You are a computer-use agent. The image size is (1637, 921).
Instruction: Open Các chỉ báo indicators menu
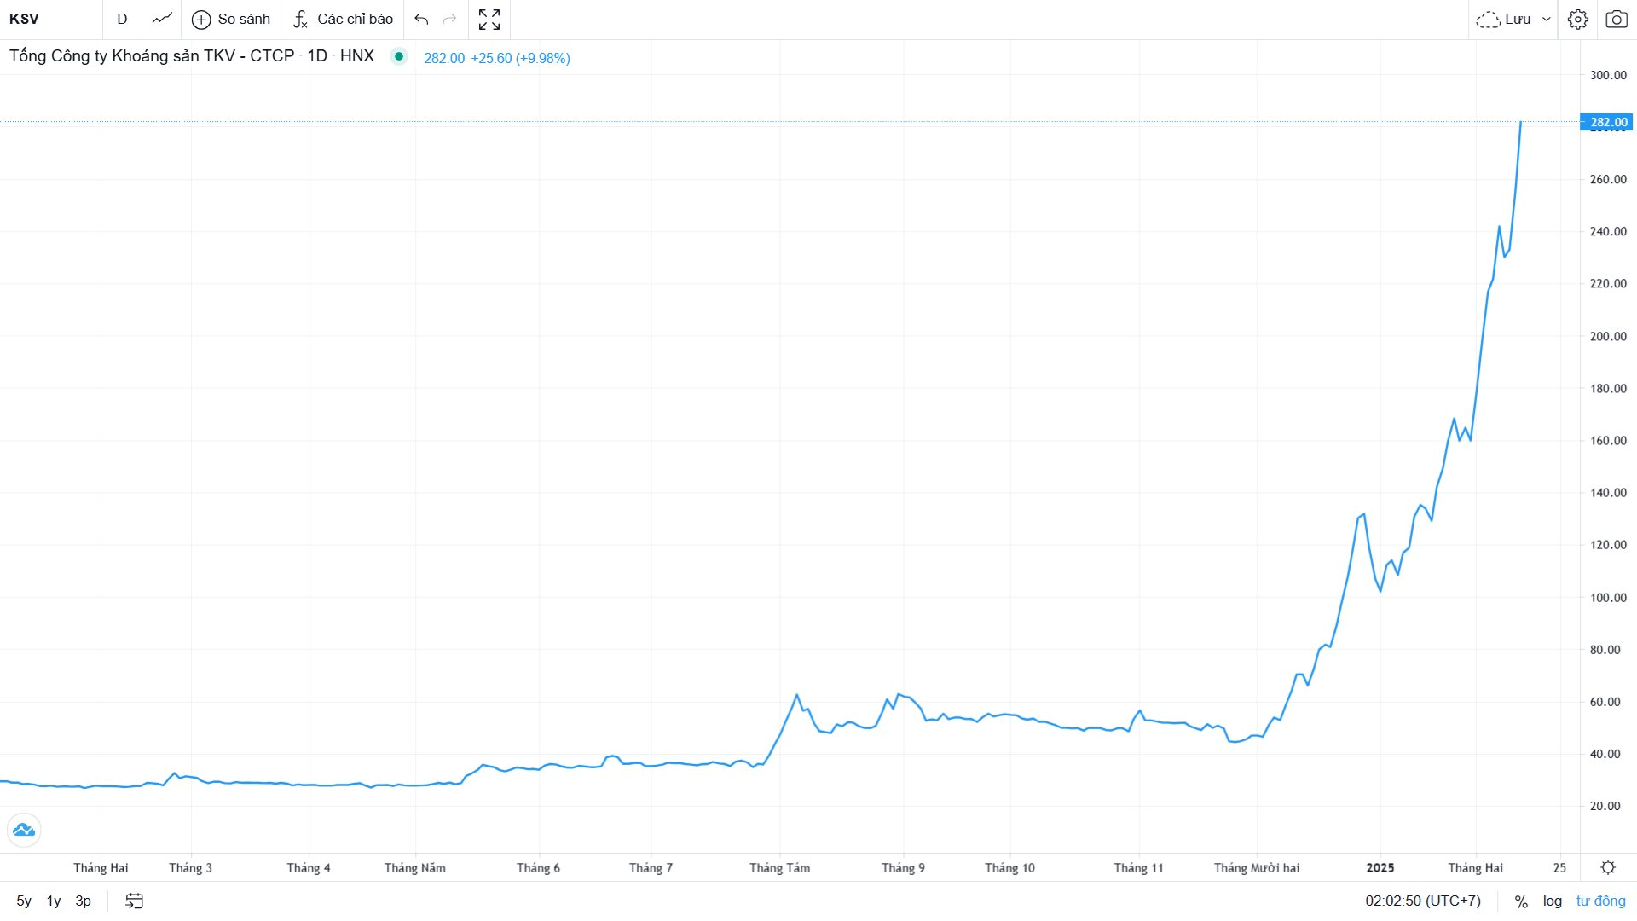[343, 19]
